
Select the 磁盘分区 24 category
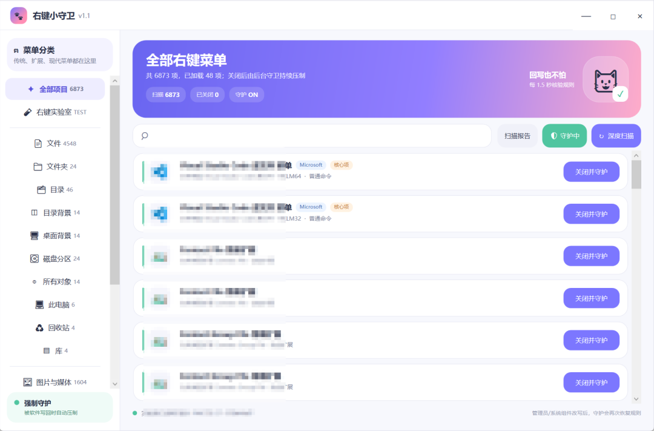point(55,258)
